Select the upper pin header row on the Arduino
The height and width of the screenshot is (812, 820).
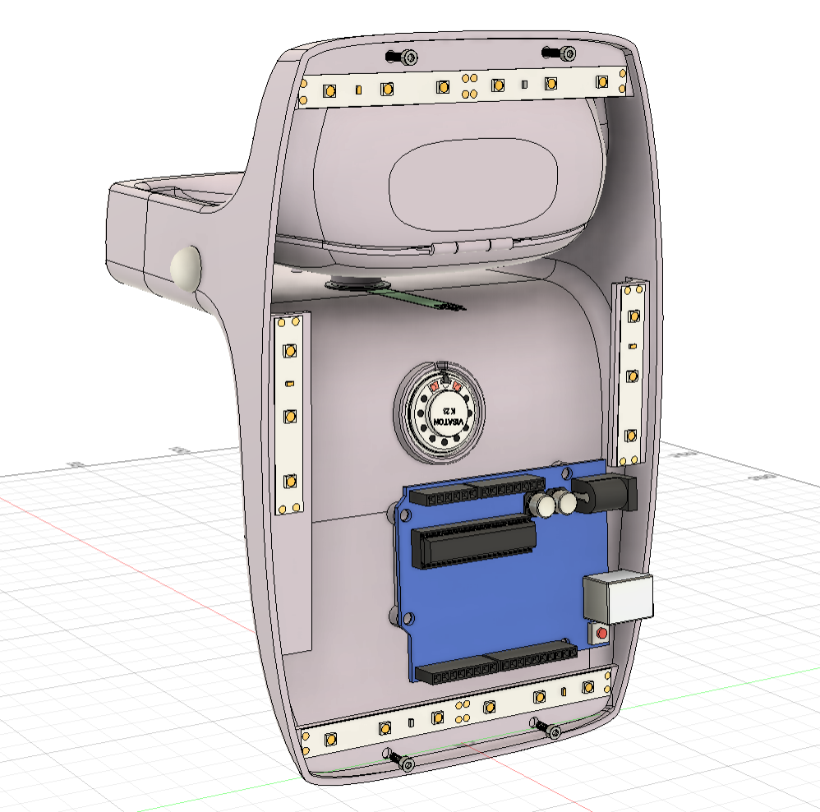(476, 490)
